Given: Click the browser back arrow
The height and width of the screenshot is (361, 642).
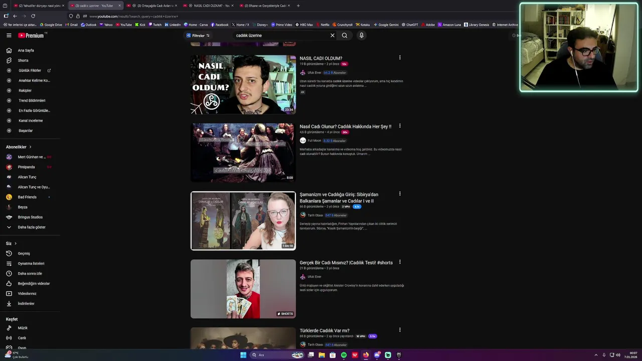Looking at the screenshot, I should click(x=15, y=16).
